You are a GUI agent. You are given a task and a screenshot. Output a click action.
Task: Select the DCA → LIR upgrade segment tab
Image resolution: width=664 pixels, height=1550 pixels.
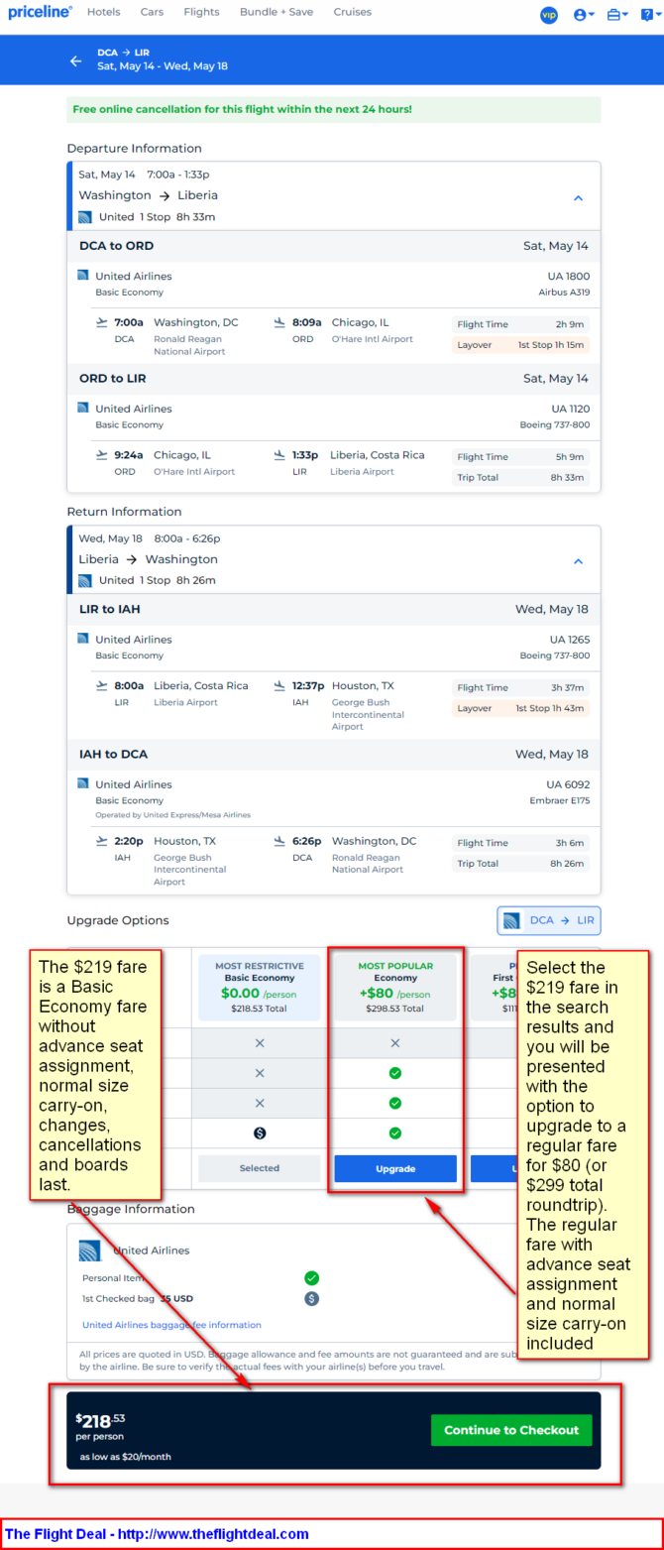tap(549, 920)
